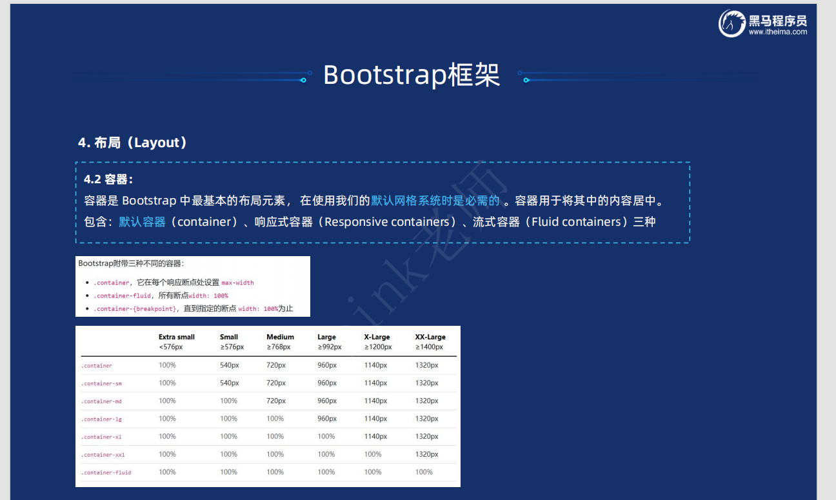
Task: Click the www.itheima.com web address
Action: click(778, 32)
